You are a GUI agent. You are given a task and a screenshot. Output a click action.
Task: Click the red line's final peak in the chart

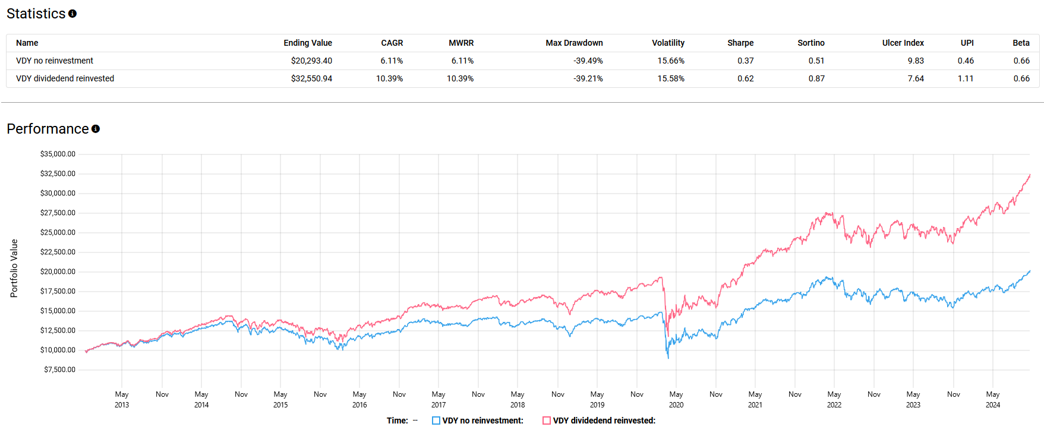1030,175
